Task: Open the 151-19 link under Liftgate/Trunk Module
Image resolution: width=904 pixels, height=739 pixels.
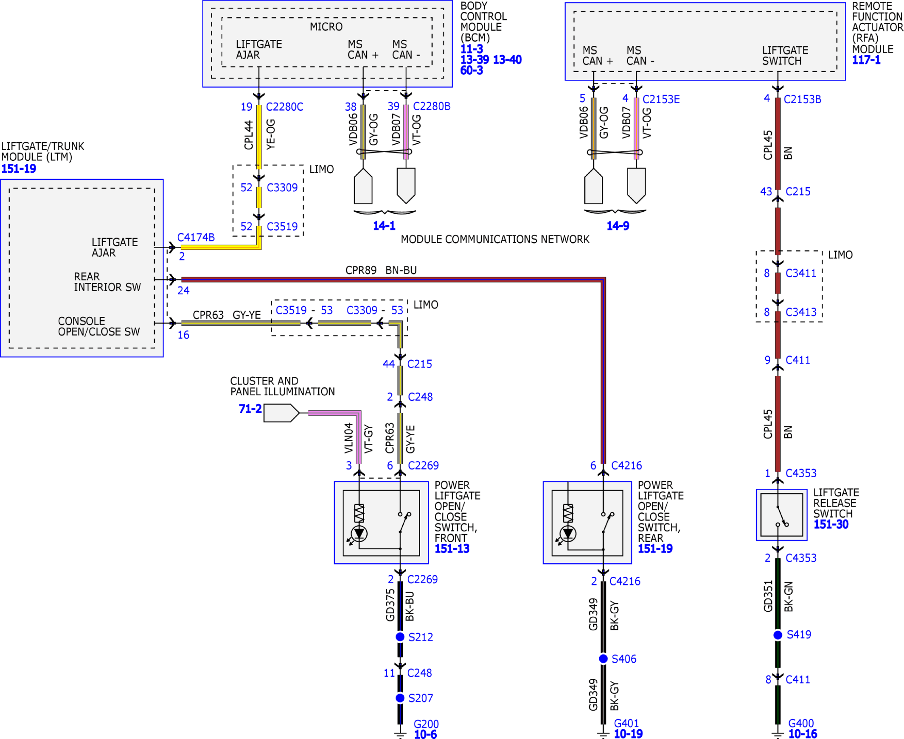Action: [x=19, y=169]
